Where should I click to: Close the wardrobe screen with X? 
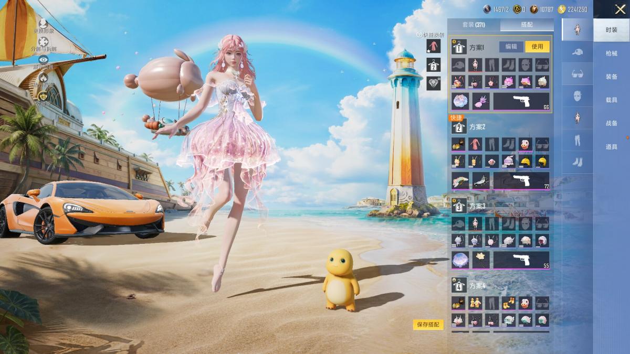pyautogui.click(x=620, y=9)
